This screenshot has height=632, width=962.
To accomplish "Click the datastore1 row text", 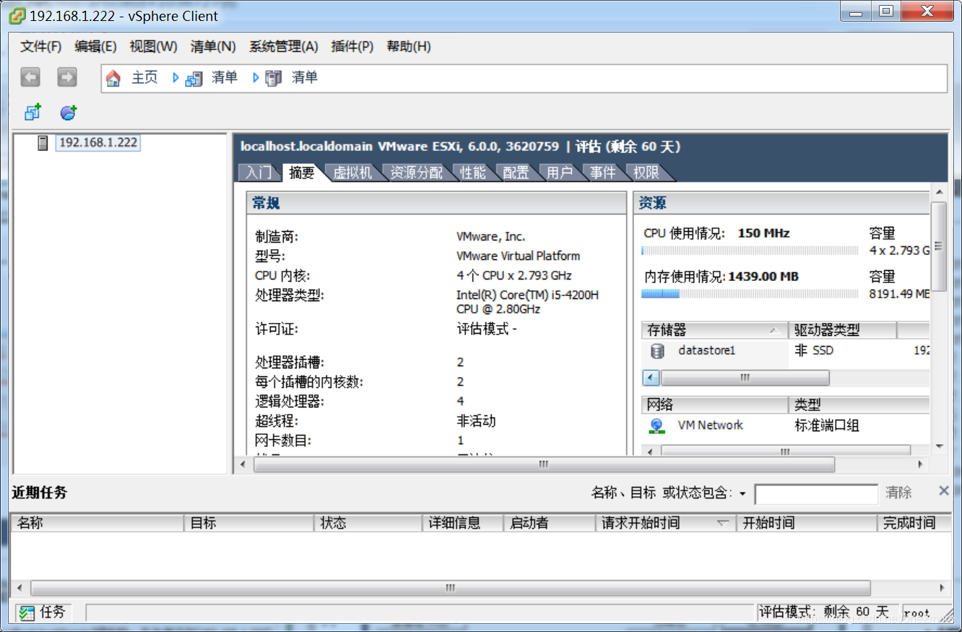I will (706, 350).
